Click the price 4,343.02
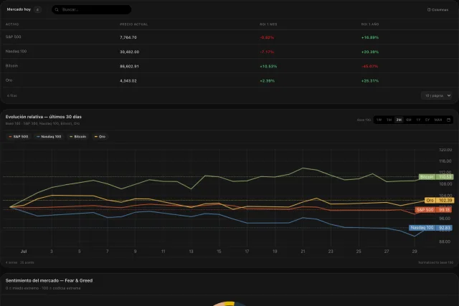 pyautogui.click(x=128, y=81)
